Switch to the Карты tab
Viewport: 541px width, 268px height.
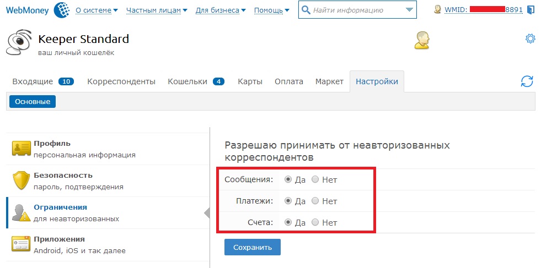[x=250, y=81]
